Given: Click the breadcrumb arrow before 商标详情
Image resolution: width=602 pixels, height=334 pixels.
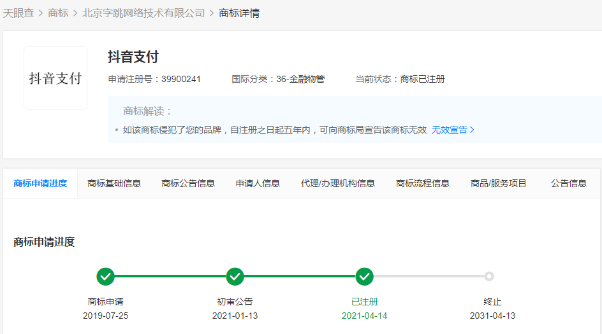Looking at the screenshot, I should coord(212,13).
